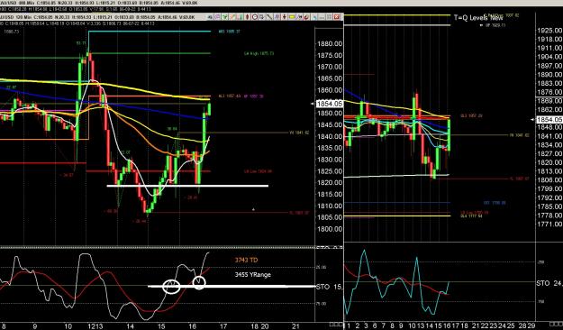The width and height of the screenshot is (563, 330).
Task: Click the yellow rectangle toolbar icon
Action: [x=292, y=17]
